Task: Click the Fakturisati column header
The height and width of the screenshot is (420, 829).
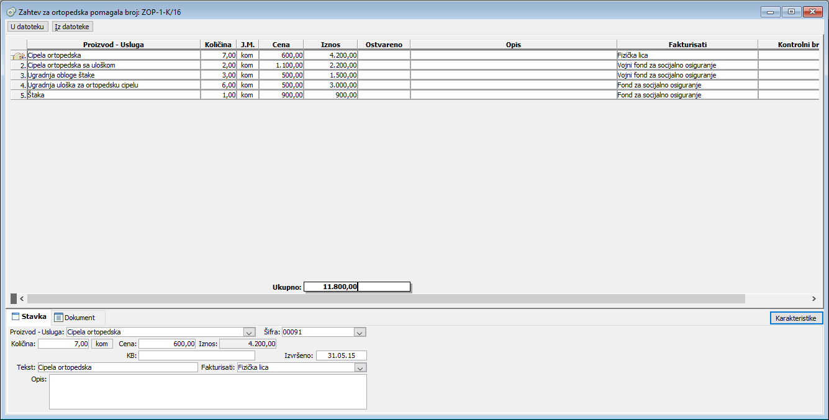Action: click(x=687, y=45)
